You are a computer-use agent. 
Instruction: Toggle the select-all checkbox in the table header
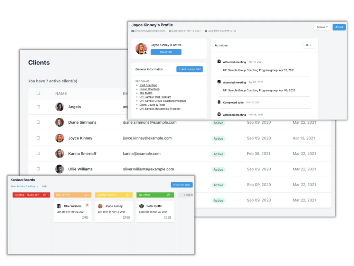coord(38,93)
